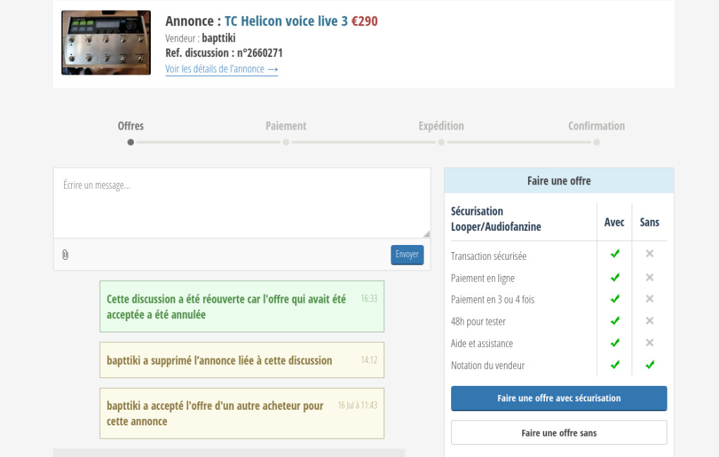Click Faire une offre sans button

point(558,433)
